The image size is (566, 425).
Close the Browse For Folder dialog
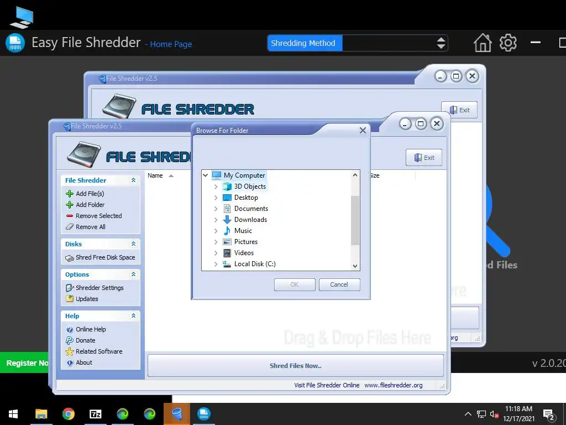[363, 130]
